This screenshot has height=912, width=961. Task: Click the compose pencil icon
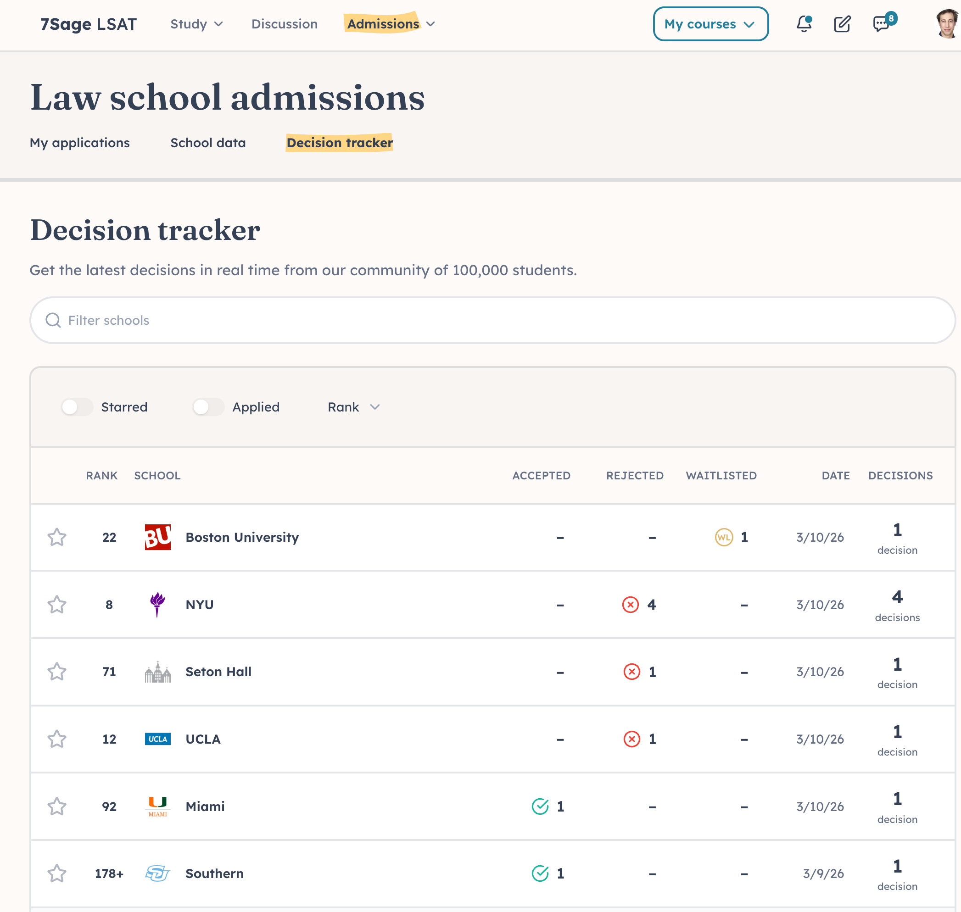tap(842, 24)
